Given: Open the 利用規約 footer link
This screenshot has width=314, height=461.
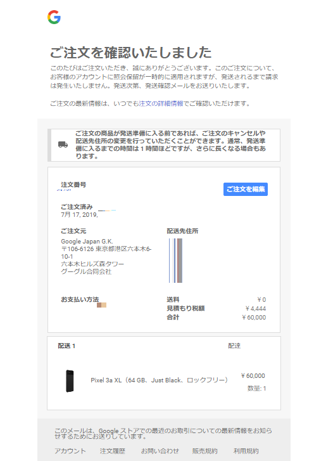Looking at the screenshot, I should pyautogui.click(x=246, y=451).
